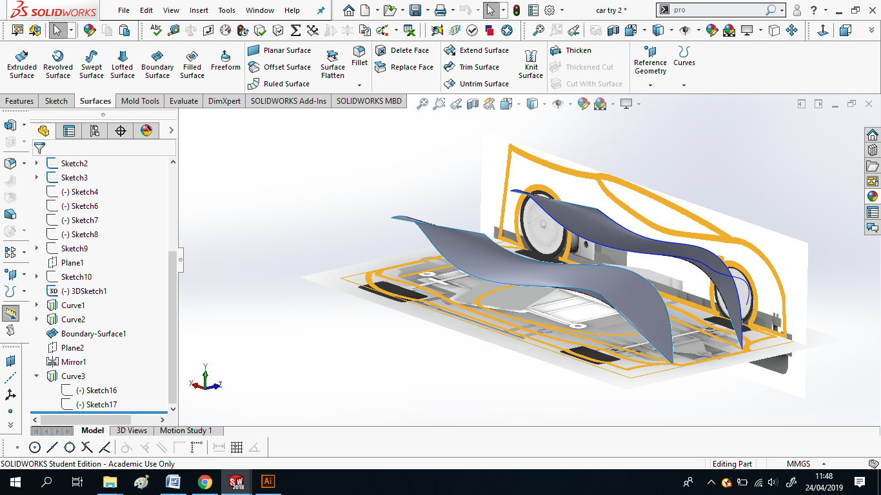The height and width of the screenshot is (495, 881).
Task: Open the Insert menu
Action: point(199,10)
